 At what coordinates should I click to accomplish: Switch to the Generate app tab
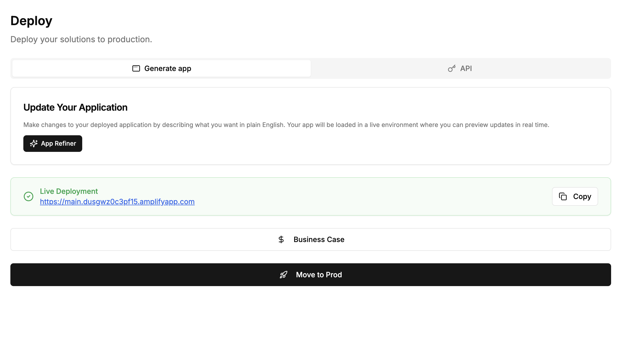pos(168,68)
